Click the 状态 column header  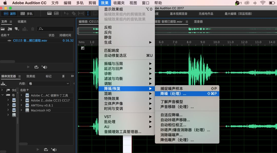52,35
